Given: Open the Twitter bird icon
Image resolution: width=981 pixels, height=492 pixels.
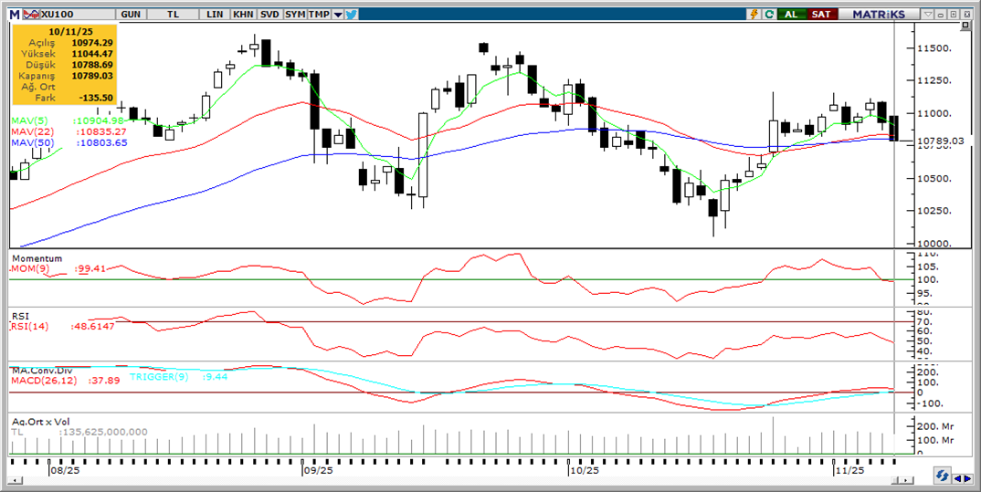Looking at the screenshot, I should 352,15.
